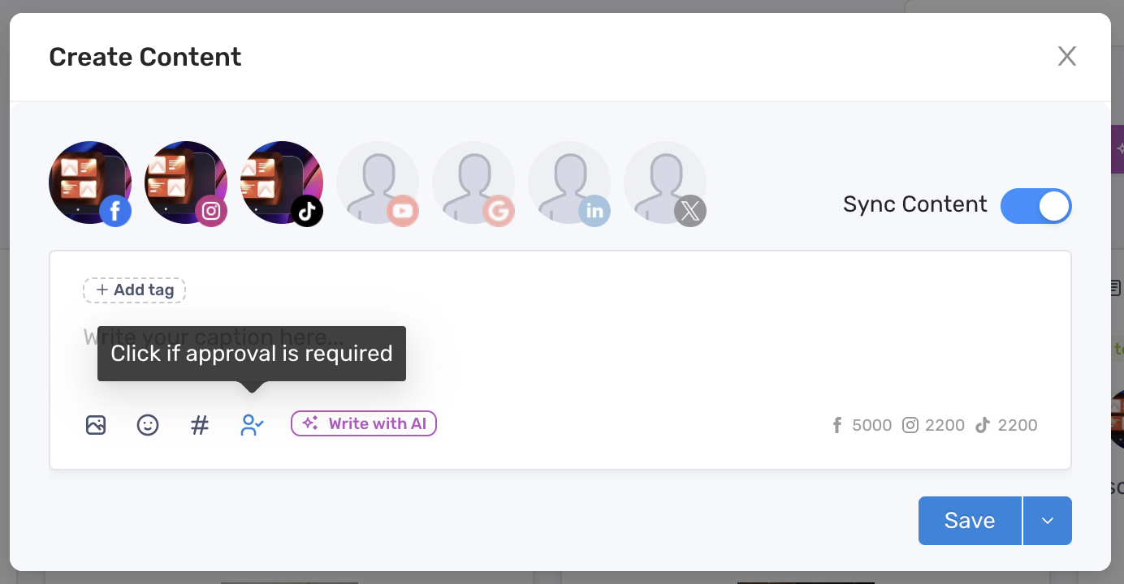1124x584 pixels.
Task: Select the Google account placeholder avatar
Action: click(473, 182)
